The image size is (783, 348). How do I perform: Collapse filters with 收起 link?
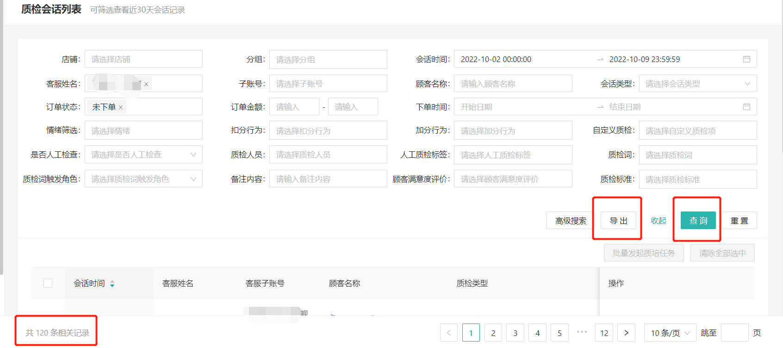pos(658,220)
